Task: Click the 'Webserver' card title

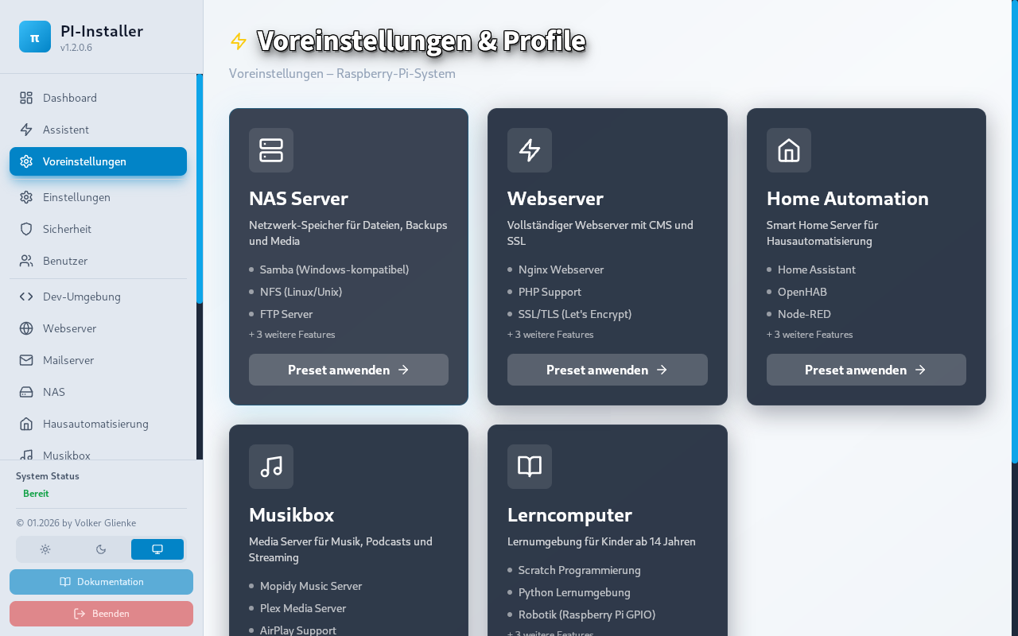Action: coord(555,198)
